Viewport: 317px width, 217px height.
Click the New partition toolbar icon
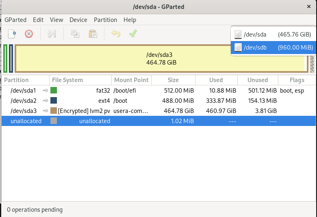coord(12,34)
